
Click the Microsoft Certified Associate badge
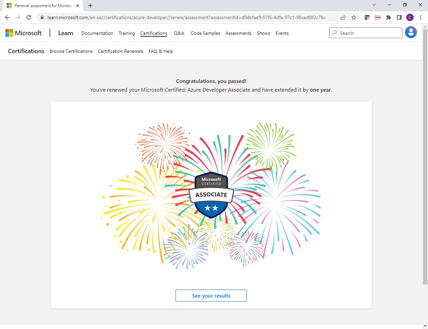[211, 195]
